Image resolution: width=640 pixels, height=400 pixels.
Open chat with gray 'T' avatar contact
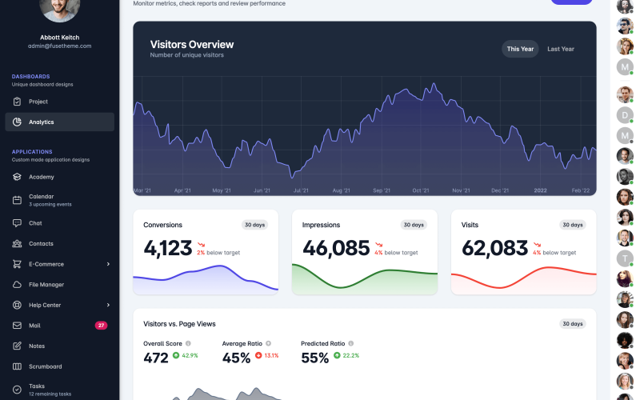625,258
